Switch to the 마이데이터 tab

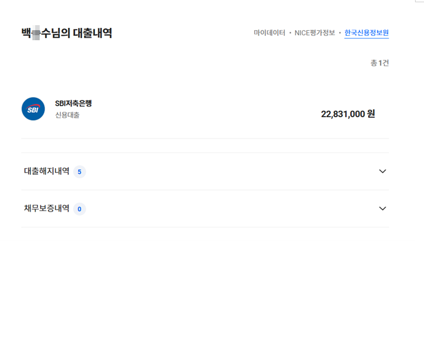269,33
